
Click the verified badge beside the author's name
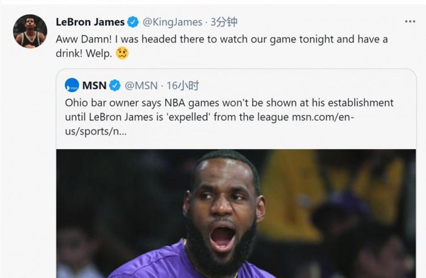point(133,22)
